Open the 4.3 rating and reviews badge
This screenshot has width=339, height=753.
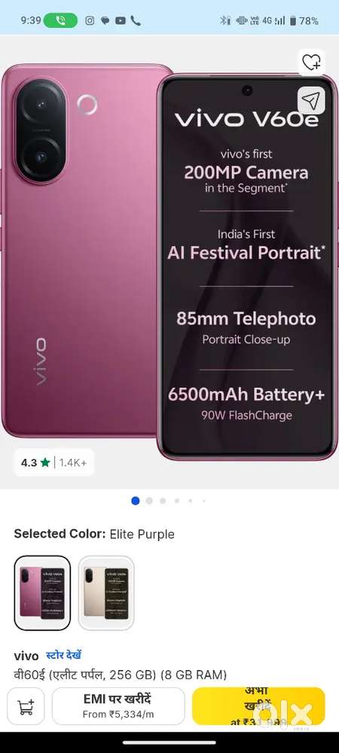point(53,463)
